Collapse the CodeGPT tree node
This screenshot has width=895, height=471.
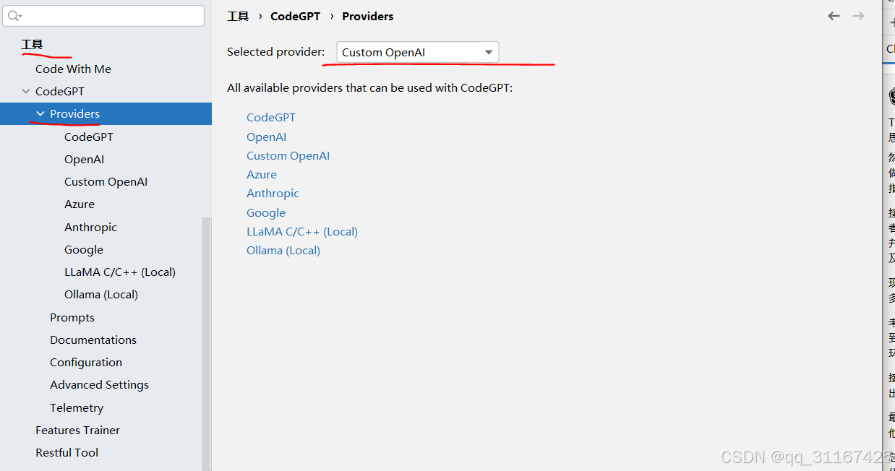(26, 91)
